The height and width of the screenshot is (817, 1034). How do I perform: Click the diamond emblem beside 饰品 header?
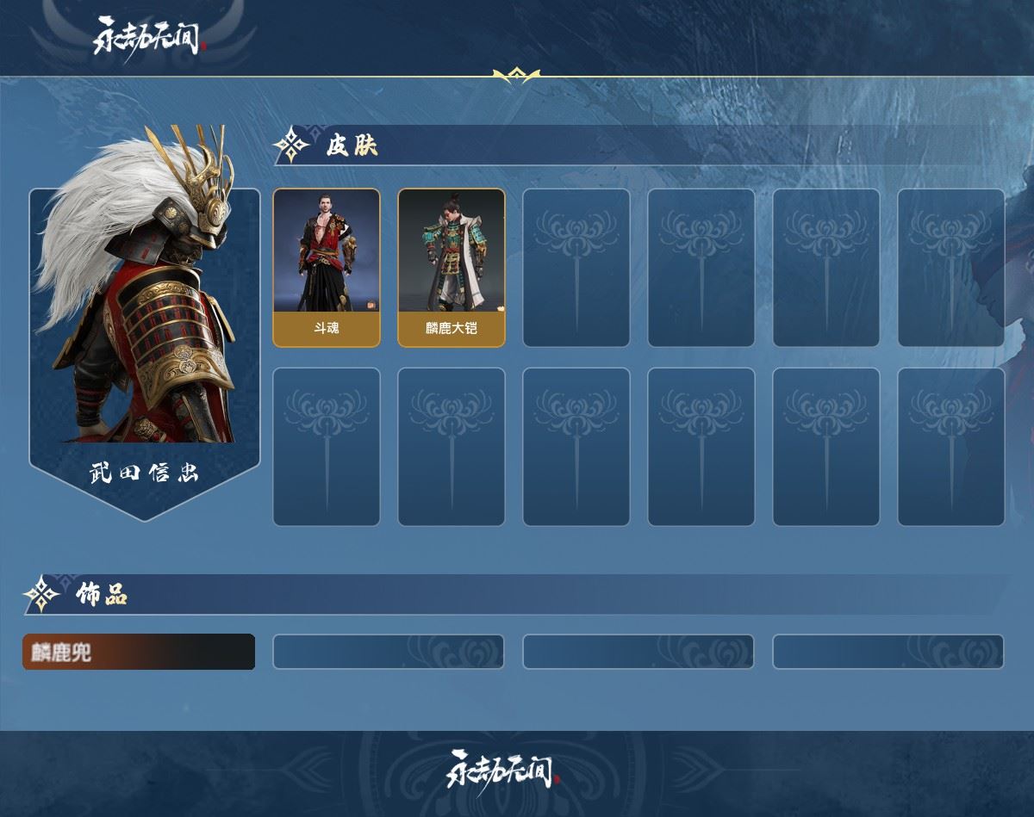(40, 594)
